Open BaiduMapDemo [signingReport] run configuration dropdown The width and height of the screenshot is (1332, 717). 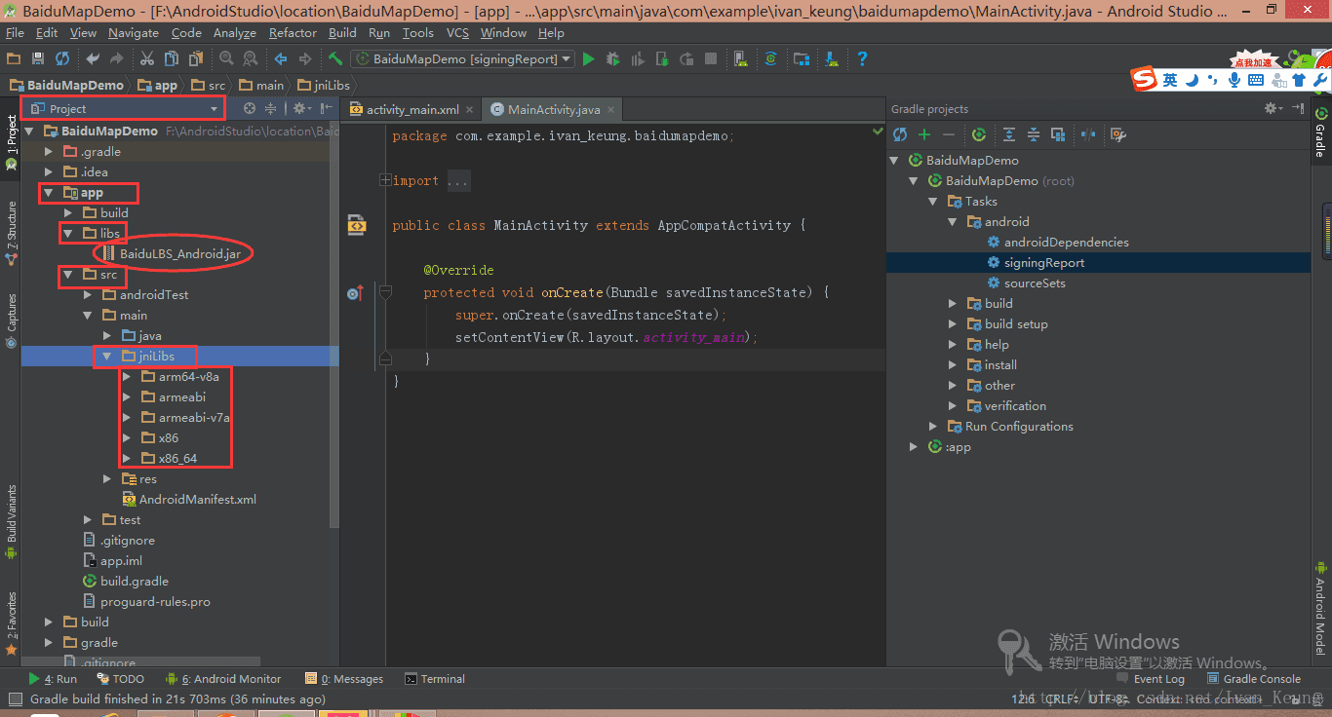[x=462, y=59]
